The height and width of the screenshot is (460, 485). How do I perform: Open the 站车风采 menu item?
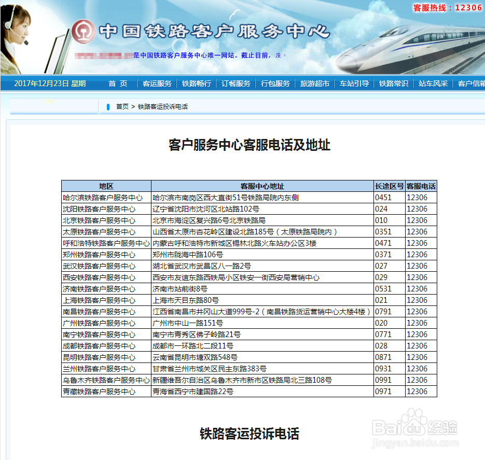[x=433, y=83]
